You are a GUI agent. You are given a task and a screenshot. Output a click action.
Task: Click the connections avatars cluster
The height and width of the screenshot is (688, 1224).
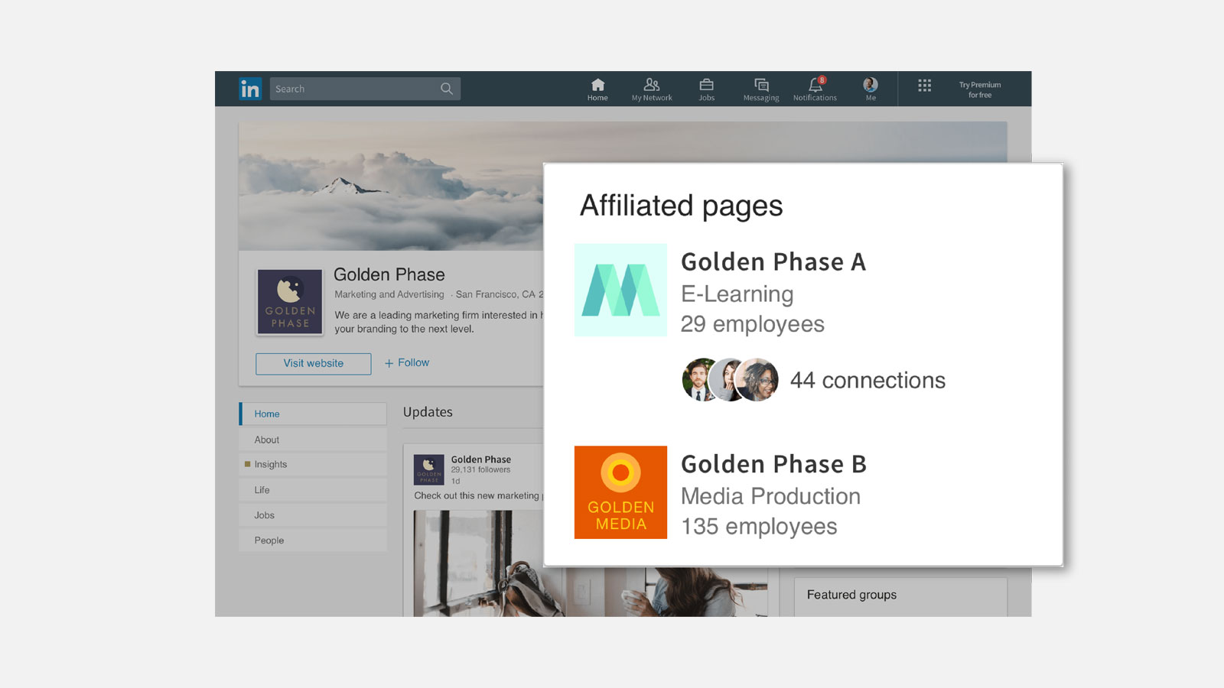tap(730, 380)
